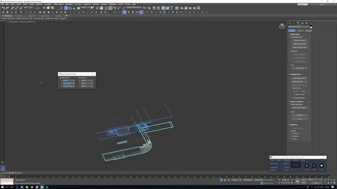Toggle the Percent Snap icon
Viewport: 337px width, 189px height.
[115, 8]
